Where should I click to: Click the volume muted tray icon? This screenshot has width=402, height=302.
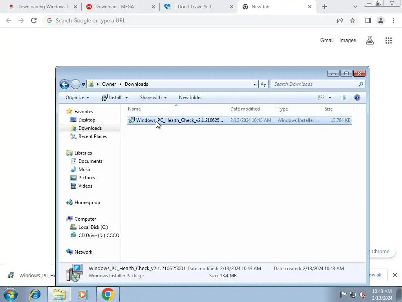(362, 295)
